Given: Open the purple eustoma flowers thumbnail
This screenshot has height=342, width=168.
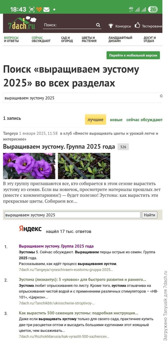Looking at the screenshot, I should click(x=29, y=166).
